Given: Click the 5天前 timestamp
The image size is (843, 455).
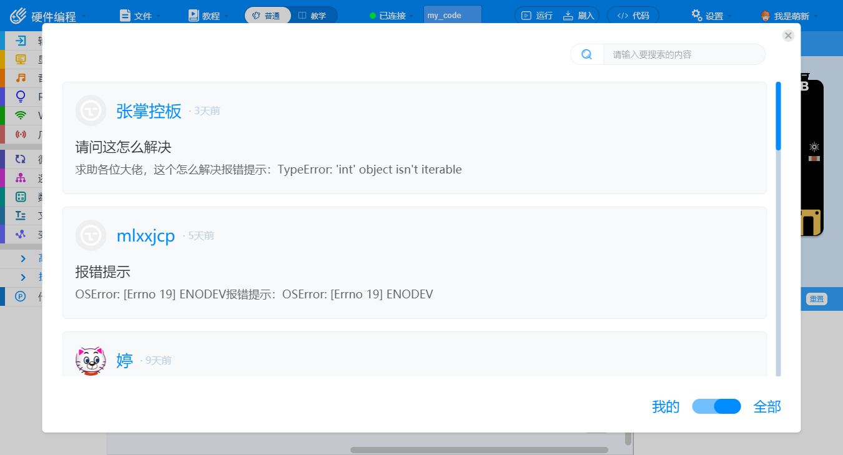Looking at the screenshot, I should [x=200, y=236].
